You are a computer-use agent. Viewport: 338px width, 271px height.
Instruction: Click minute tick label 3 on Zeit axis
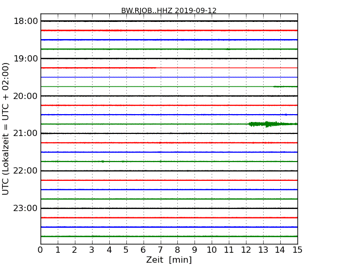click(92, 250)
